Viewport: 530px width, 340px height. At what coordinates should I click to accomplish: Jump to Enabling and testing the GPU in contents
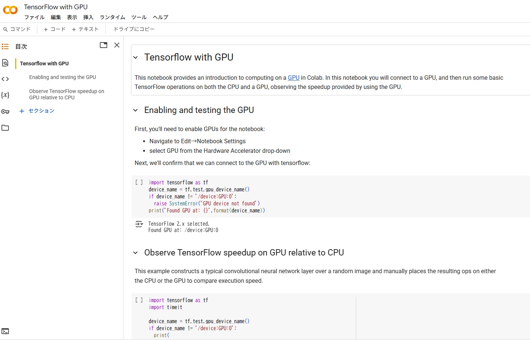pyautogui.click(x=63, y=77)
